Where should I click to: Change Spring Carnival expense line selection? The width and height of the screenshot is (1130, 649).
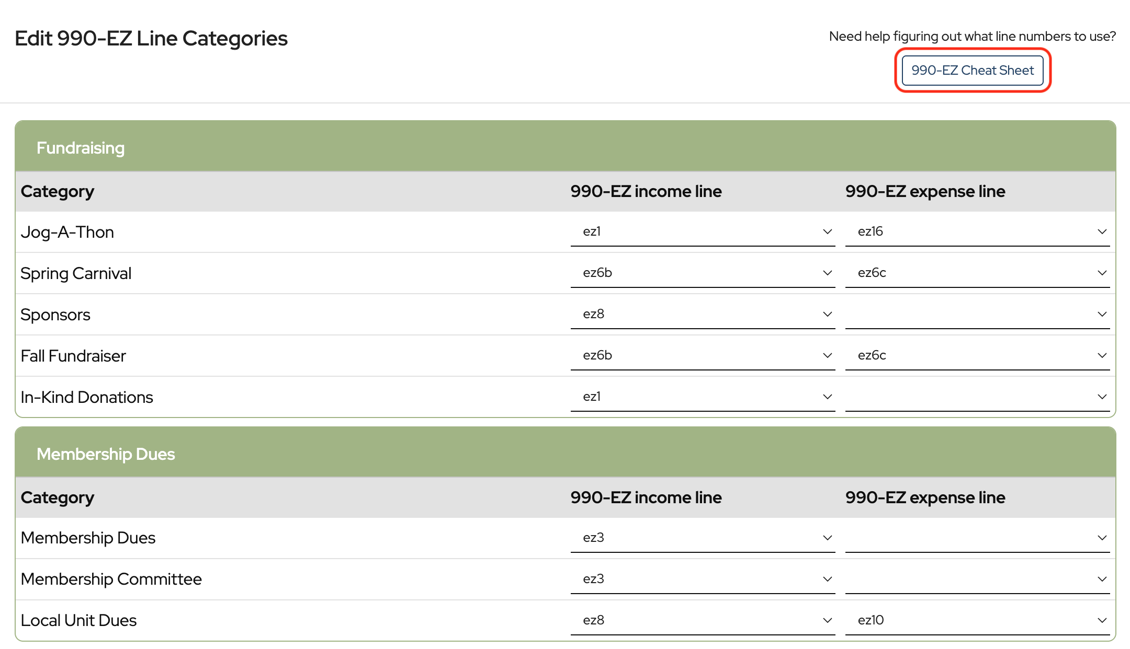point(977,273)
